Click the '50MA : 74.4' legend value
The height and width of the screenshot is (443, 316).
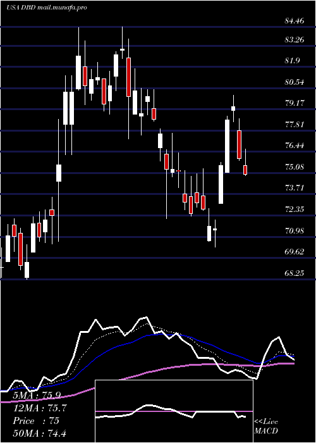tap(39, 433)
